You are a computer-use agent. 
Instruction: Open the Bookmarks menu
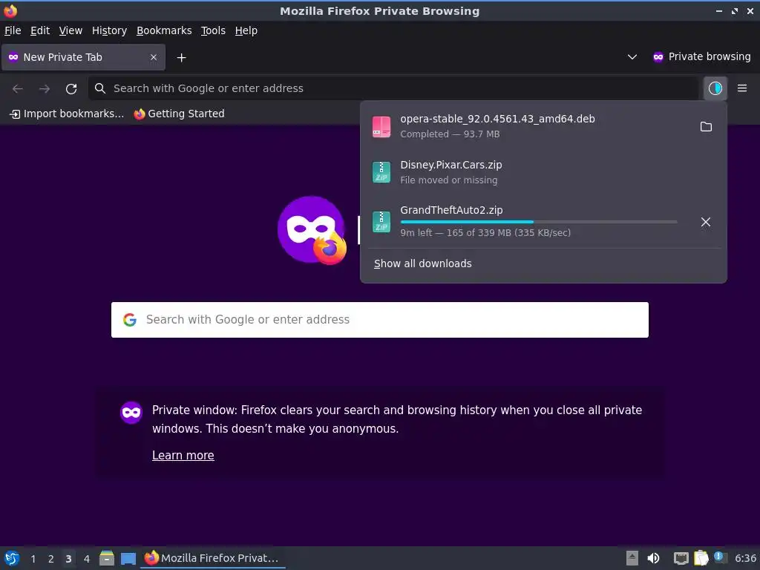point(164,30)
